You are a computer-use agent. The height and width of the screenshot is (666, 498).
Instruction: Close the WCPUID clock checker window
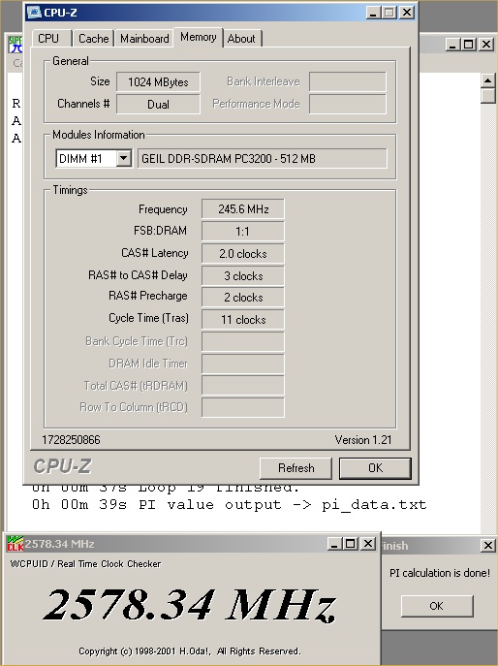point(368,544)
